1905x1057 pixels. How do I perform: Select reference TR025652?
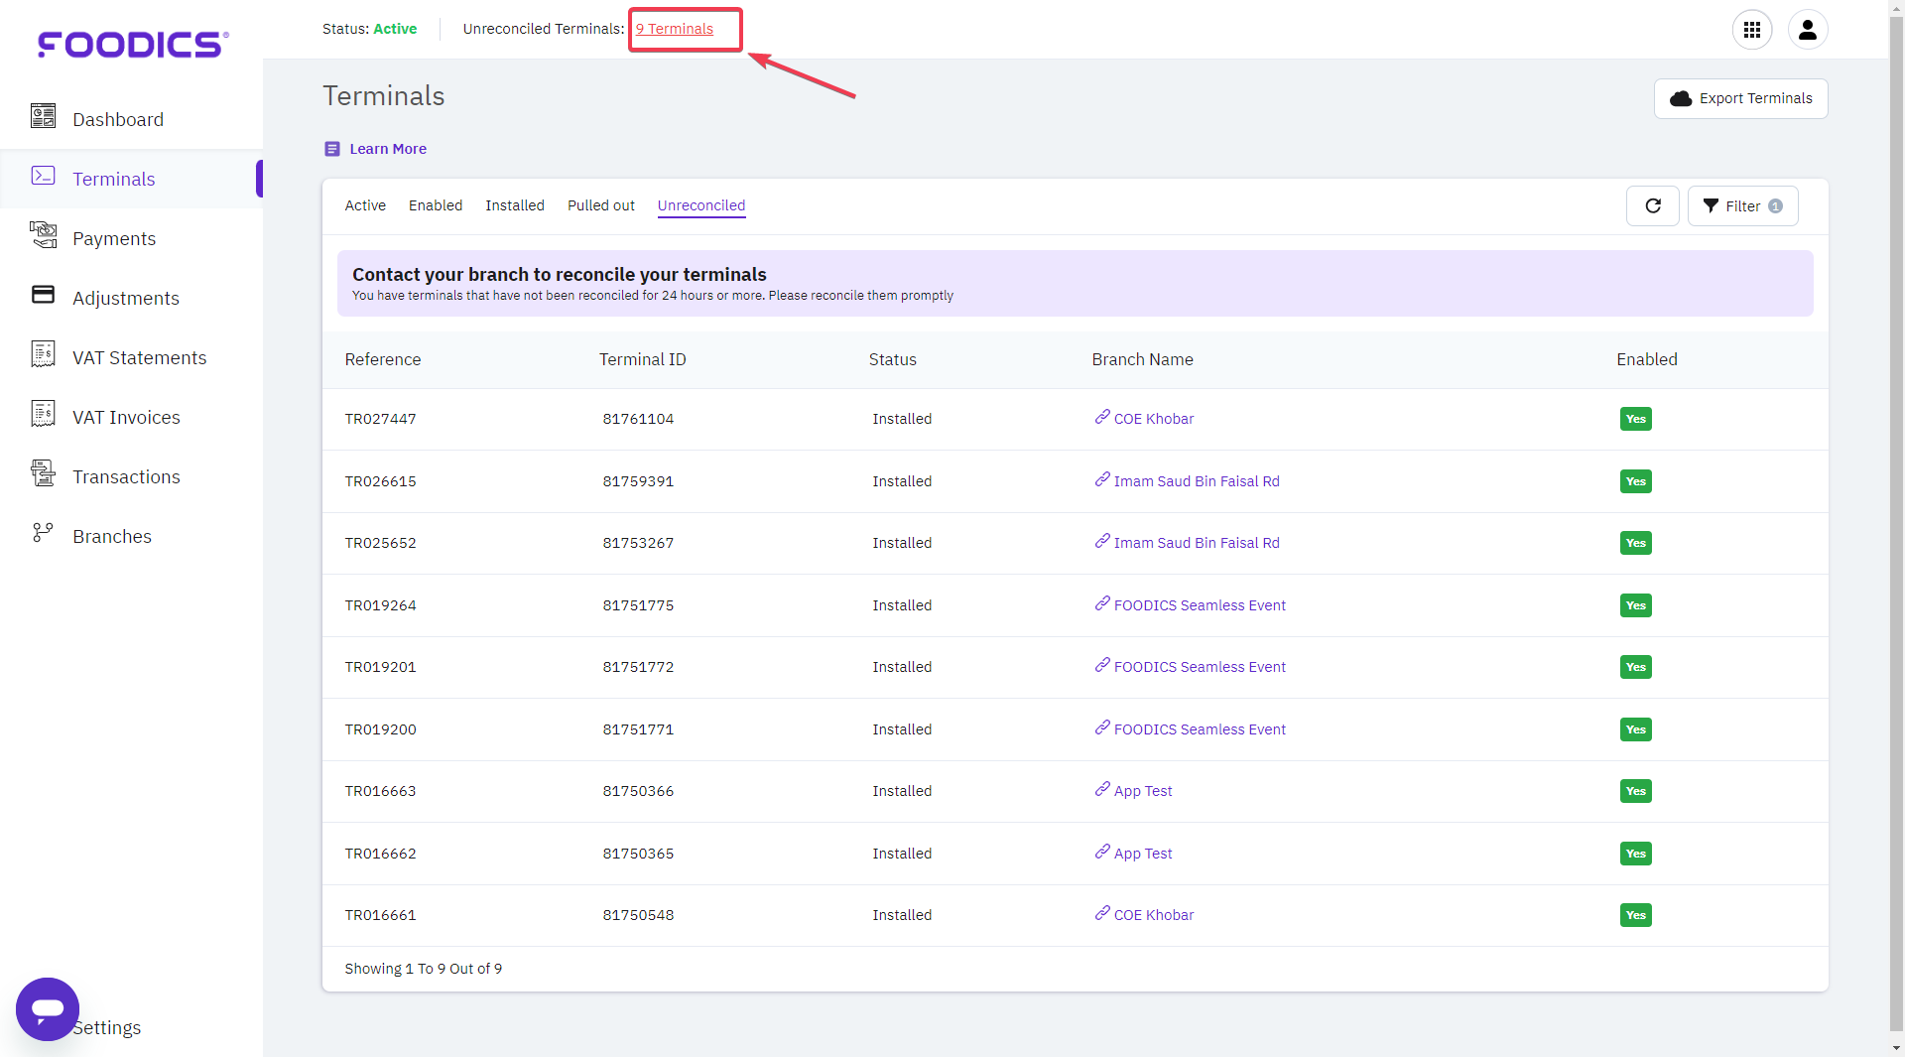click(381, 543)
